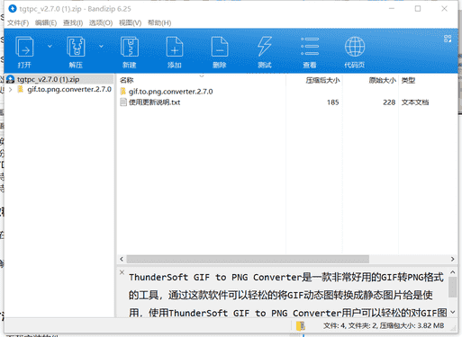Click the folder icon beside gif.to.png.converter.2.7.0 in list
This screenshot has height=337, width=462.
(x=123, y=91)
